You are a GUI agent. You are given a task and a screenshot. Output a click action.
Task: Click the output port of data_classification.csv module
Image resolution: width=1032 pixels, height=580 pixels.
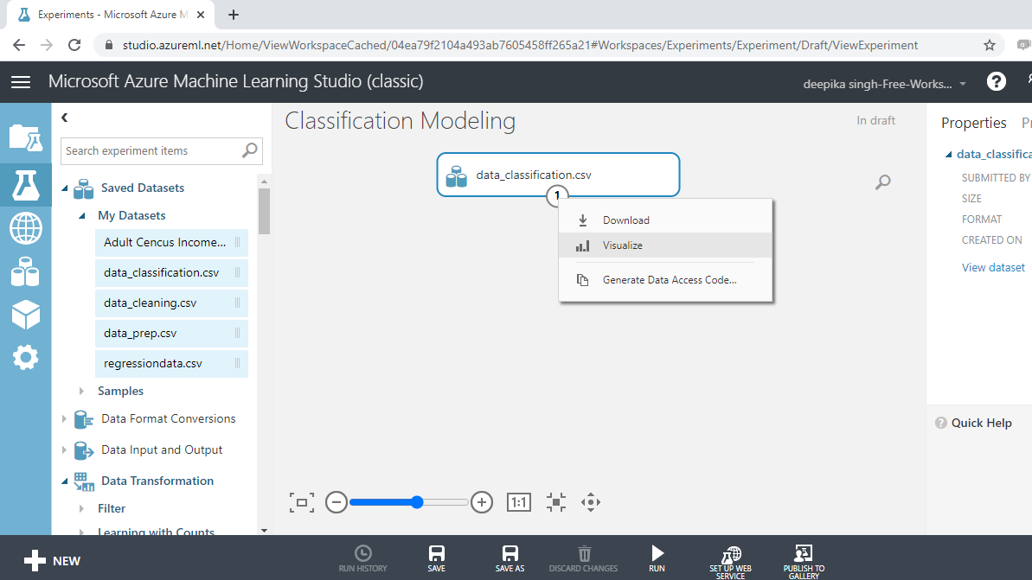point(557,195)
